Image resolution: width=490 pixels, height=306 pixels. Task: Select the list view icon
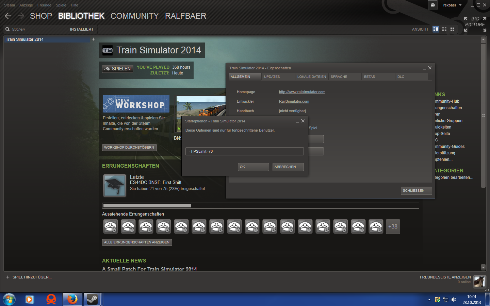[444, 29]
